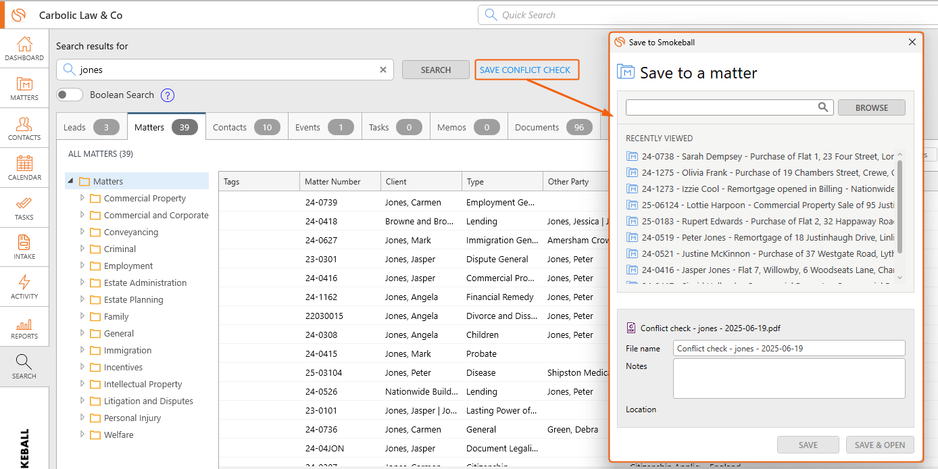Open the Intake sidebar section
938x469 pixels.
coord(24,248)
